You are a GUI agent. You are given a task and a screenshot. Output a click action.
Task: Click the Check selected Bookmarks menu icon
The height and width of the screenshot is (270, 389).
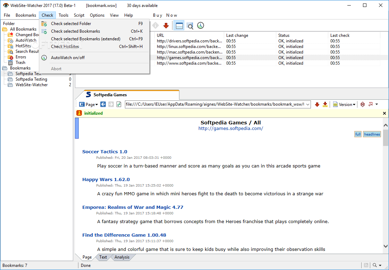pyautogui.click(x=44, y=31)
